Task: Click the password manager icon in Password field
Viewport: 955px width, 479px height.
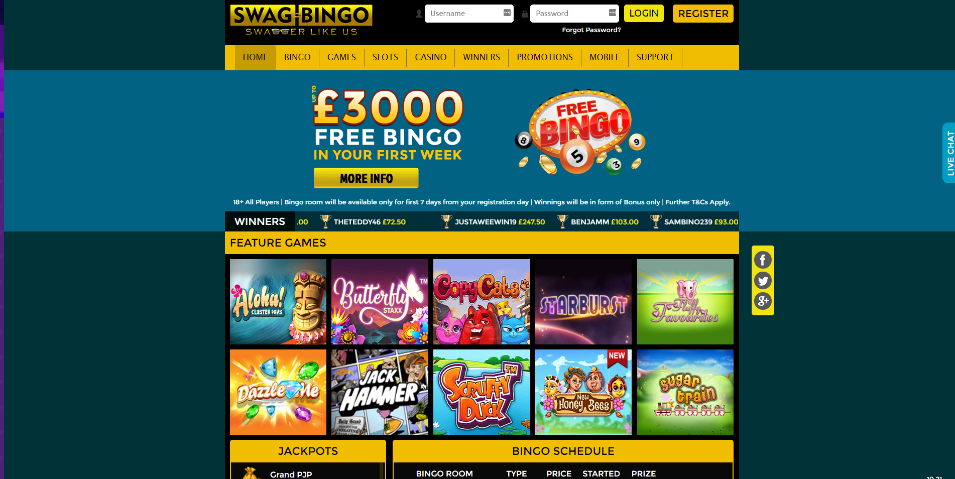Action: (x=613, y=13)
